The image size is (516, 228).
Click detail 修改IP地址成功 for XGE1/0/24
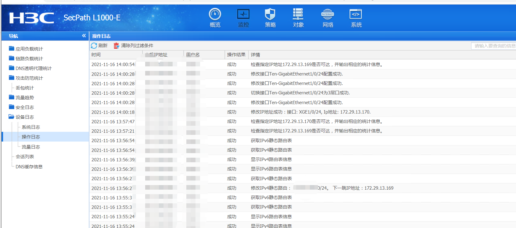click(310, 112)
